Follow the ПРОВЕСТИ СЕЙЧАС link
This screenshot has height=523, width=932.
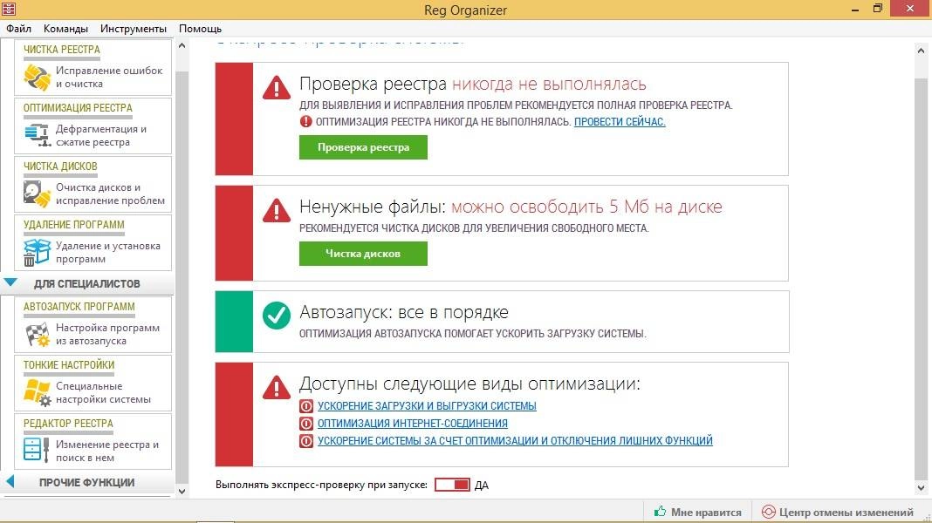pos(620,122)
